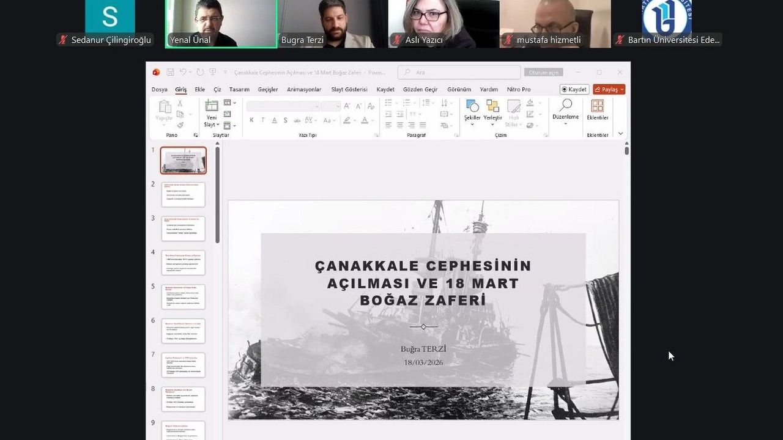783x440 pixels.
Task: Open the Eklentiler add-ins icon
Action: coord(597,106)
